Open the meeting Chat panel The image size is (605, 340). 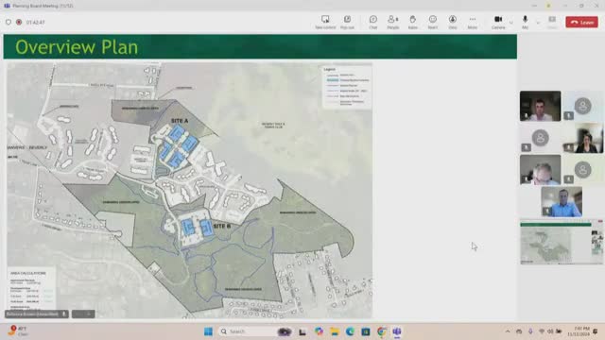[373, 23]
